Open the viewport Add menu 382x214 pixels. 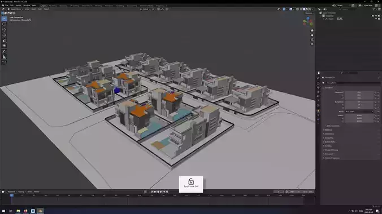tap(40, 9)
